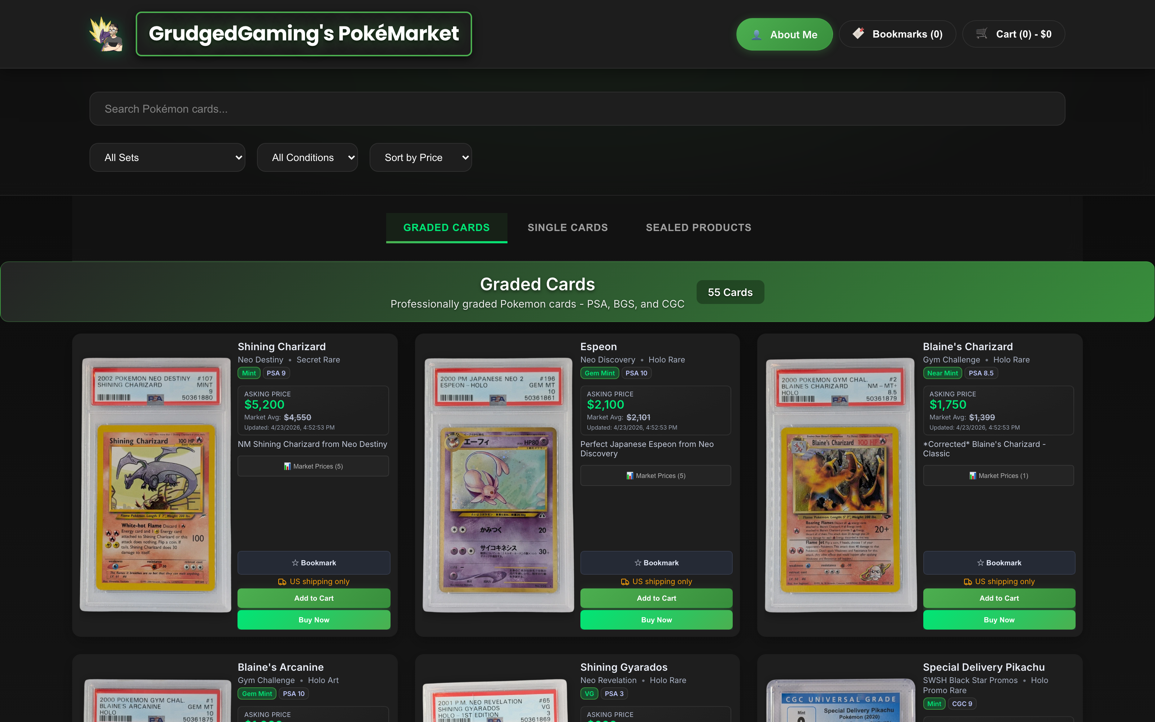Open the All Sets dropdown
The image size is (1155, 722).
[167, 158]
